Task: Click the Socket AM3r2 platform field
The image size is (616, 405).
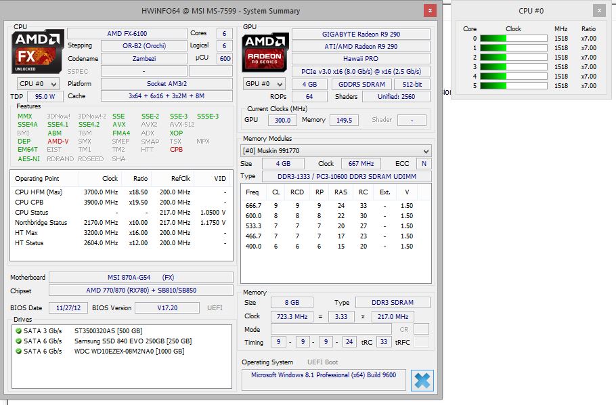Action: point(167,84)
